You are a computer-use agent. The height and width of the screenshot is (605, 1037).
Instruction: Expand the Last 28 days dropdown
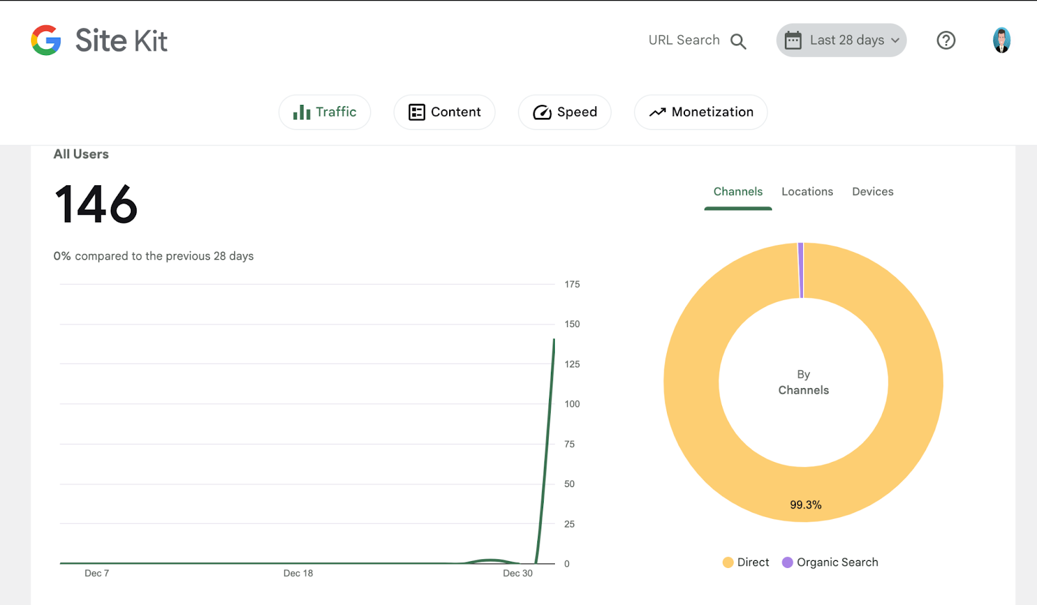(x=841, y=40)
